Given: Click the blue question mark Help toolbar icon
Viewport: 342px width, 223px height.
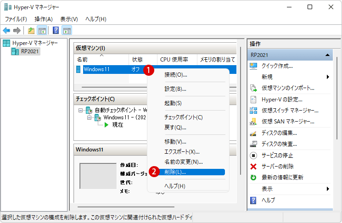Looking at the screenshot, I should (56, 31).
